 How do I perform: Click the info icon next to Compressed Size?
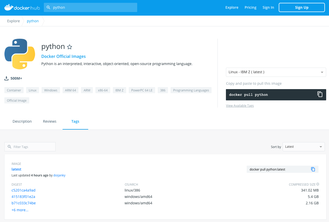pyautogui.click(x=318, y=184)
